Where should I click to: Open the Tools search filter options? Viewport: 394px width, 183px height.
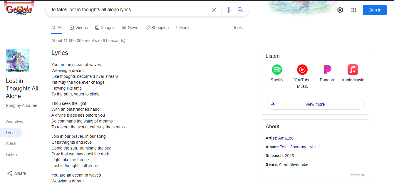click(x=238, y=28)
